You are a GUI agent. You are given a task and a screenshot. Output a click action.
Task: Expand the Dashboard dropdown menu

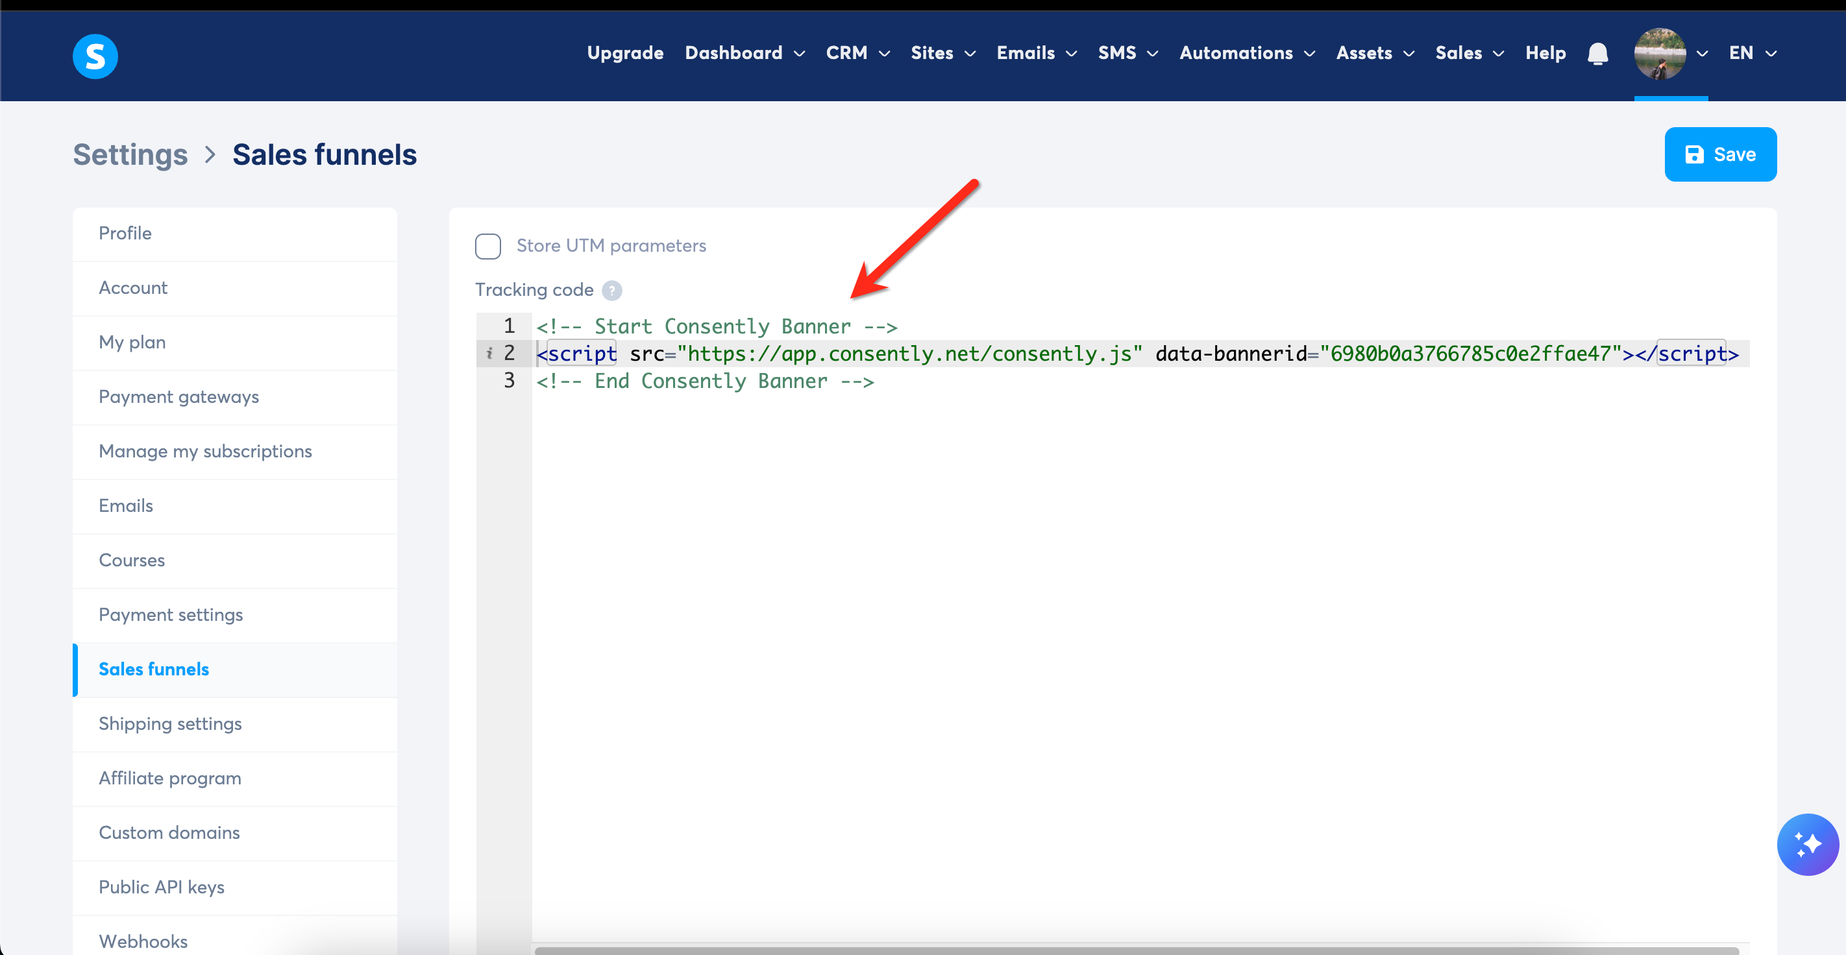(x=745, y=53)
